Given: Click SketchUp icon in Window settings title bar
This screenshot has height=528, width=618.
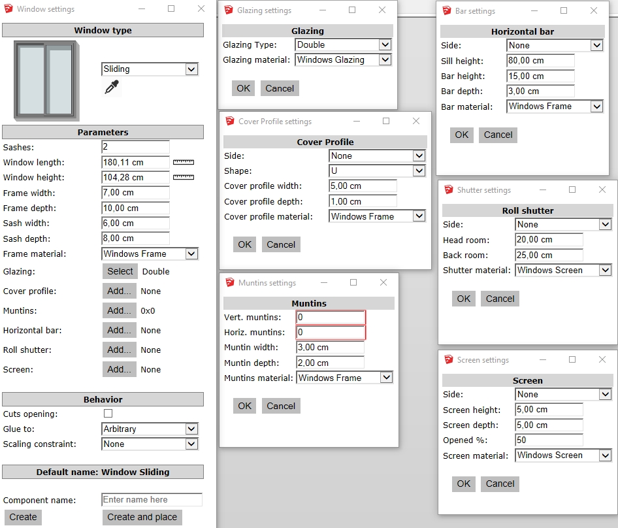Looking at the screenshot, I should [x=8, y=9].
